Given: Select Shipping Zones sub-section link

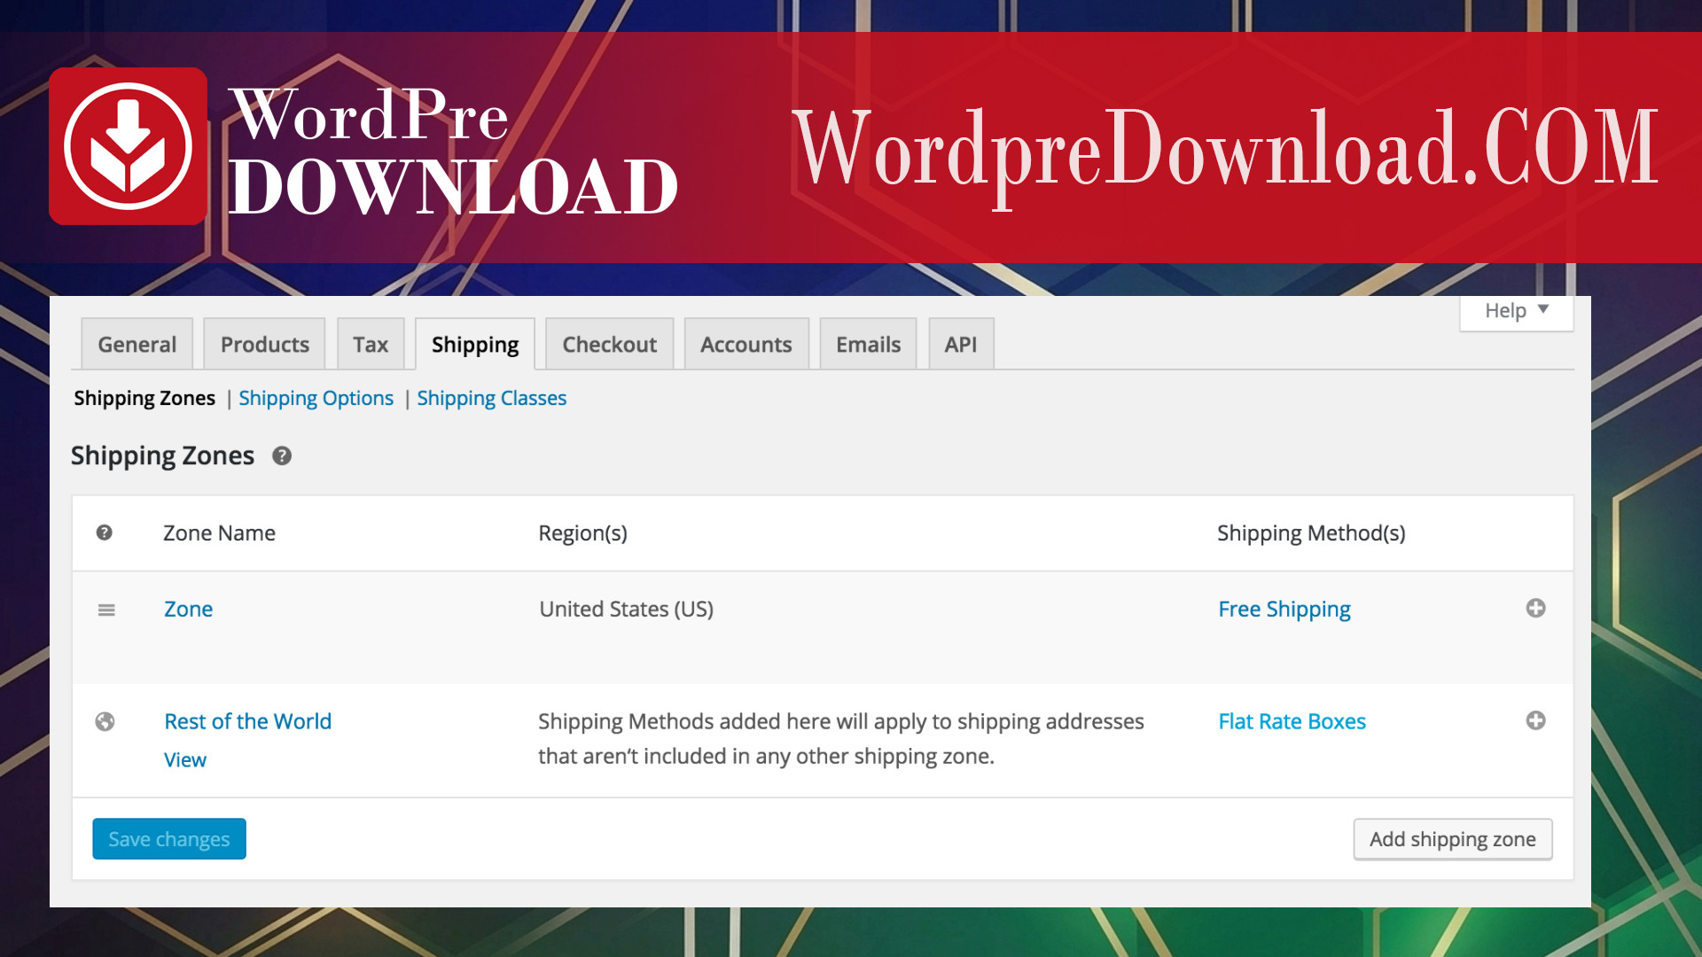Looking at the screenshot, I should (144, 399).
